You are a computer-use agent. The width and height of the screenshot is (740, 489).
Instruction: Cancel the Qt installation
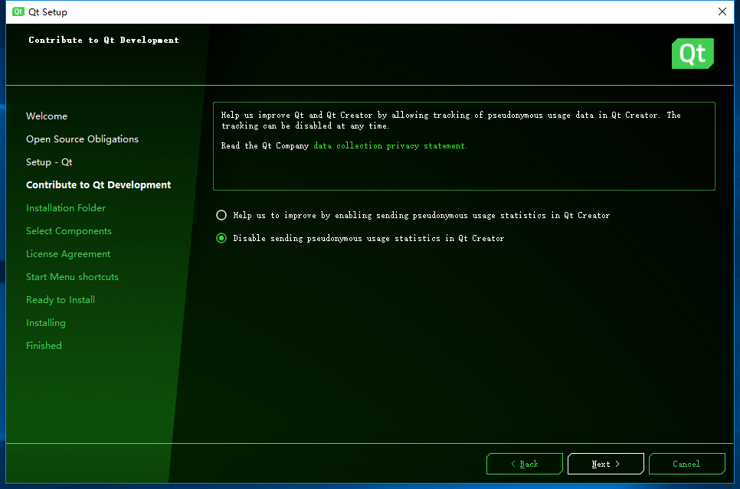tap(686, 464)
